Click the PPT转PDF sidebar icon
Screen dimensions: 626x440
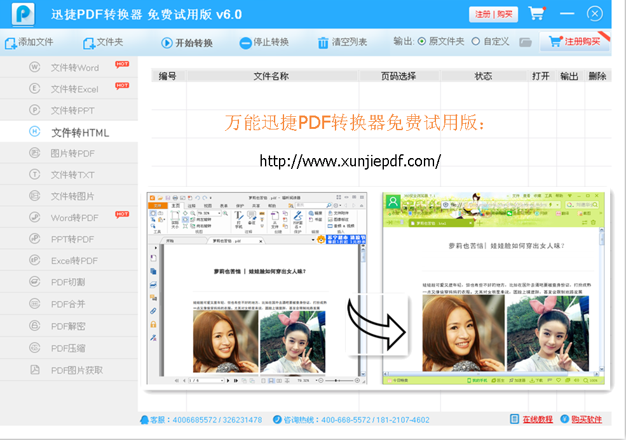tap(35, 239)
